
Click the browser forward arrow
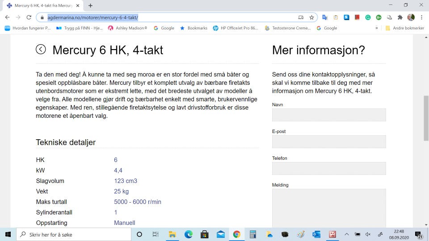[x=18, y=17]
